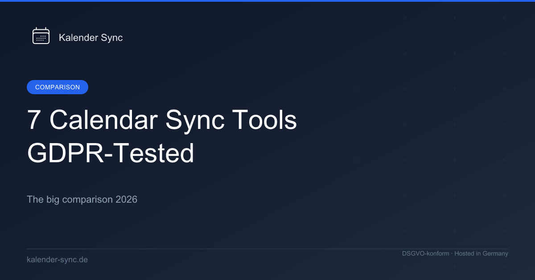Click the Kalender Sync brand name
The height and width of the screenshot is (280, 535).
tap(91, 38)
